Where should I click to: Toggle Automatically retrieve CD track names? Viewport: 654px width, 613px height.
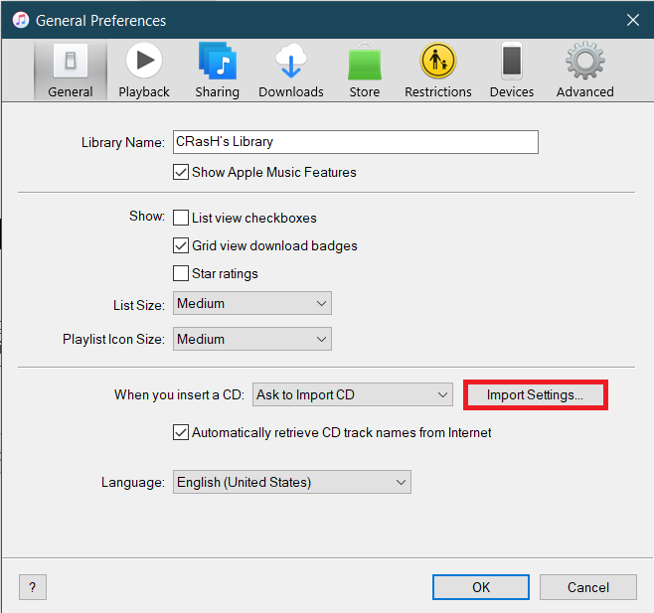181,432
